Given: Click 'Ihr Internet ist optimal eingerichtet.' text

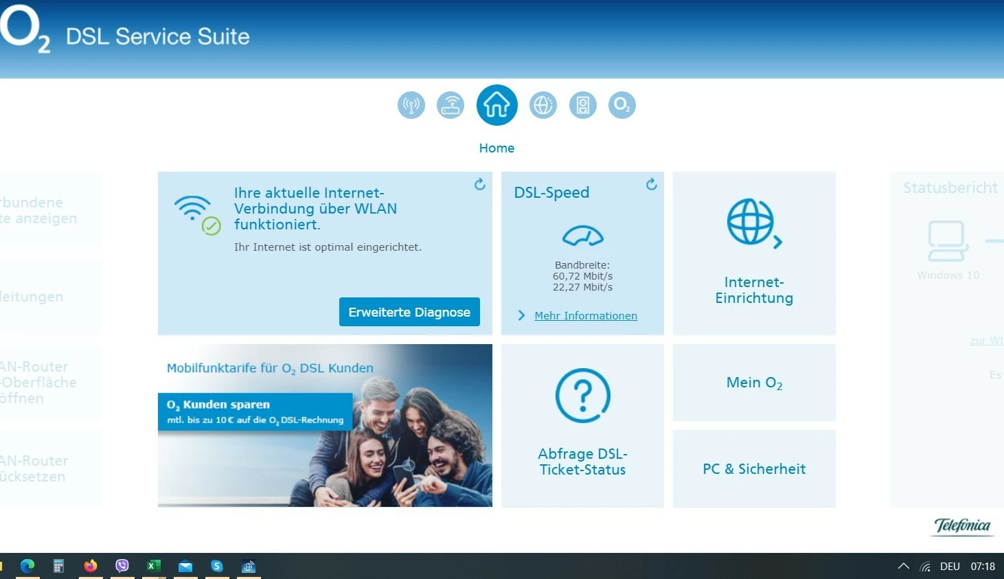Looking at the screenshot, I should [x=328, y=247].
